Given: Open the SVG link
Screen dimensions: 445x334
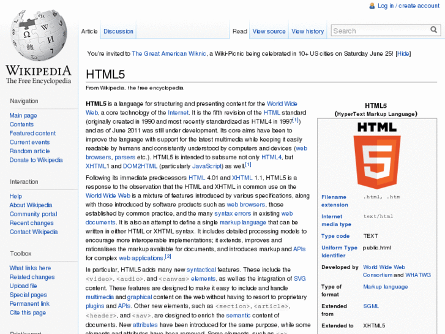Looking at the screenshot, I should click(x=300, y=279).
